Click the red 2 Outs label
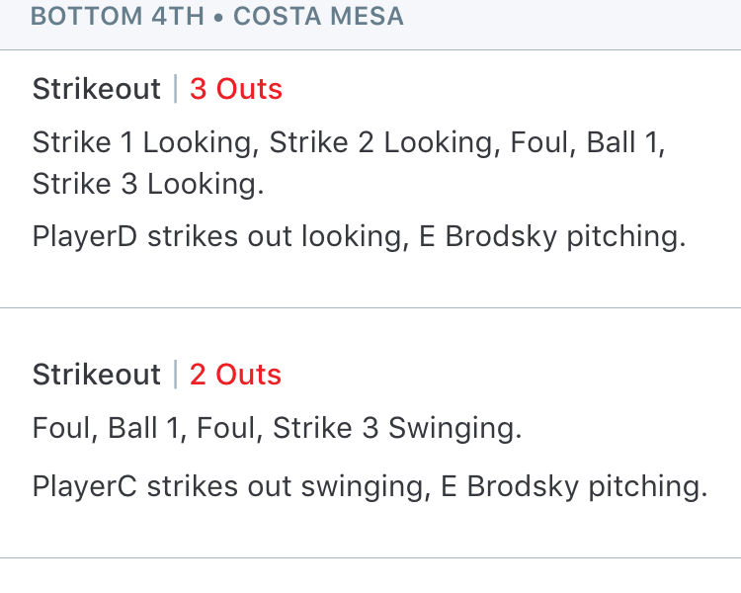Screen dimensions: 741x593 coord(235,375)
